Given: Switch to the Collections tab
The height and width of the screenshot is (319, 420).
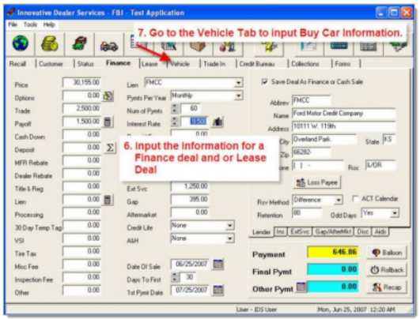Looking at the screenshot, I should coord(305,64).
